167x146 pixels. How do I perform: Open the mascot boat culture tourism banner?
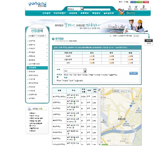pyautogui.click(x=126, y=12)
